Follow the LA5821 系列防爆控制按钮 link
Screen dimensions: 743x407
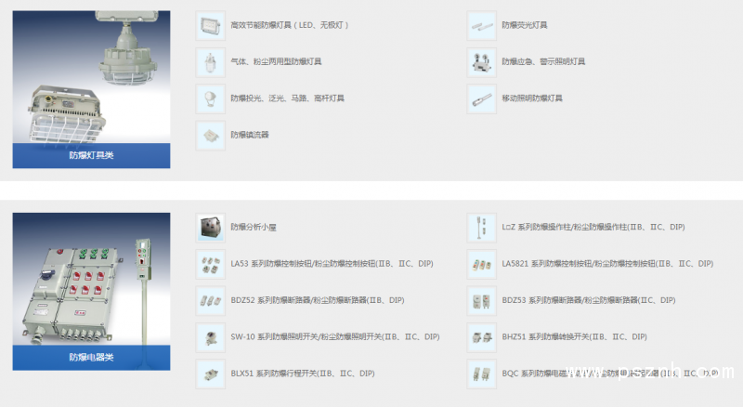coord(607,264)
